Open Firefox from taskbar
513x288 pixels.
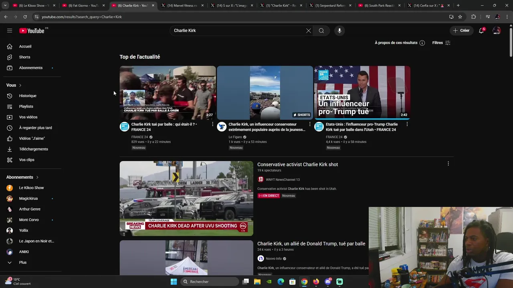click(x=316, y=282)
